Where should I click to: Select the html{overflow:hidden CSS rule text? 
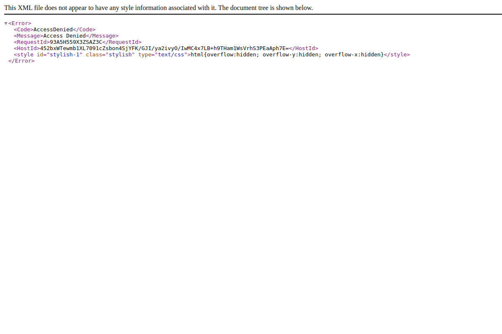pos(287,55)
